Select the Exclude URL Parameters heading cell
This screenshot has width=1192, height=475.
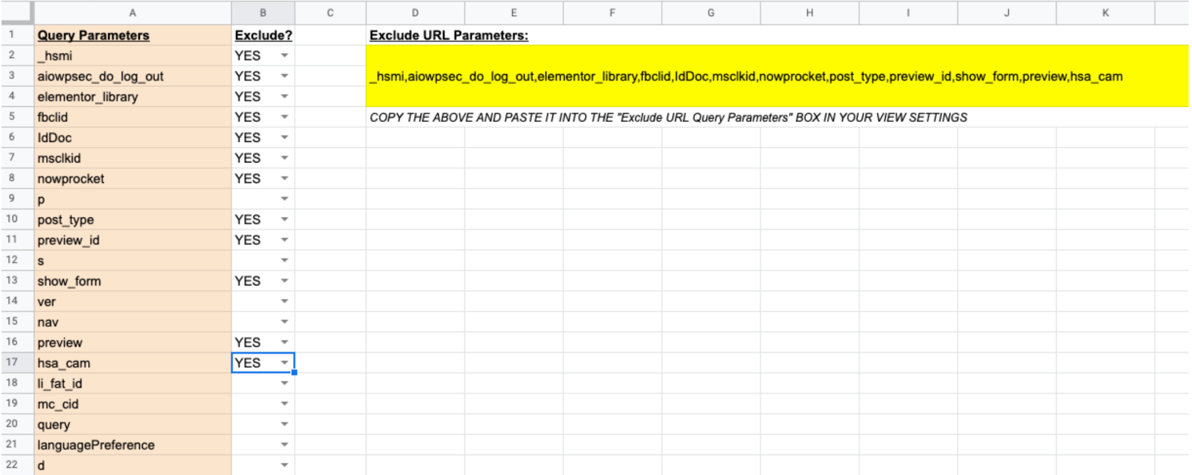449,35
